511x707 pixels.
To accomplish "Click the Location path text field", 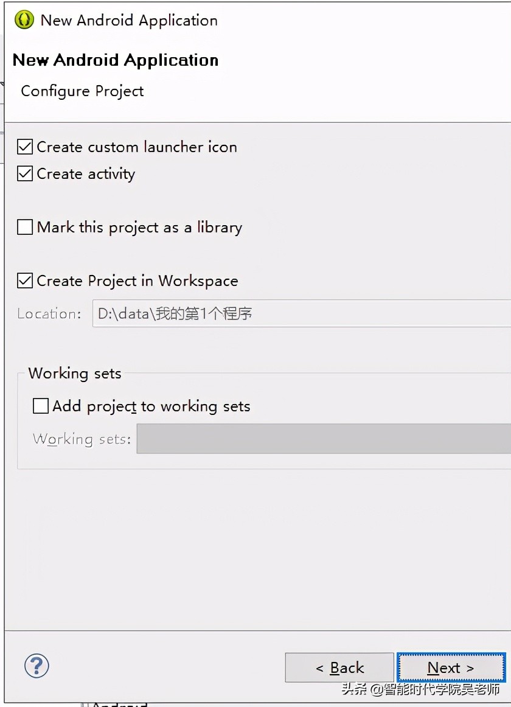I will coord(302,314).
